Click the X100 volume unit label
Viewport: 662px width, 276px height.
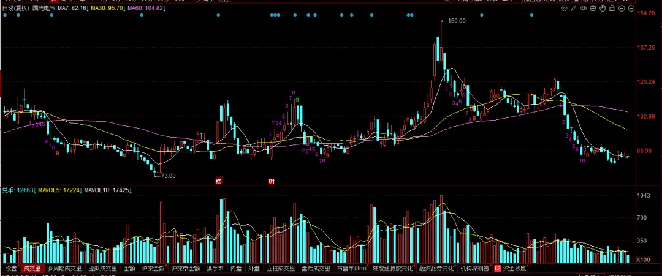(x=644, y=259)
